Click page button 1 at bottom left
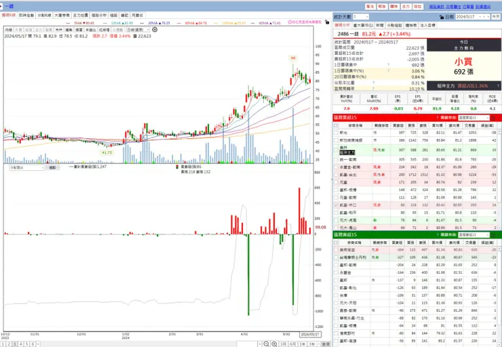 (3, 344)
